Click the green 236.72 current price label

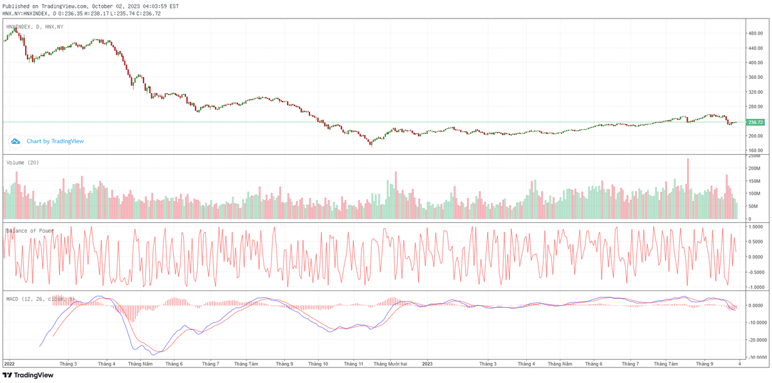pos(755,122)
